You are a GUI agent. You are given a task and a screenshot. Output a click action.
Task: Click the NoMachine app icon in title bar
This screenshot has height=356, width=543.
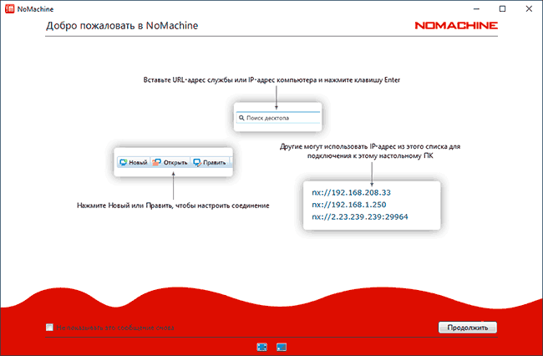tap(9, 8)
